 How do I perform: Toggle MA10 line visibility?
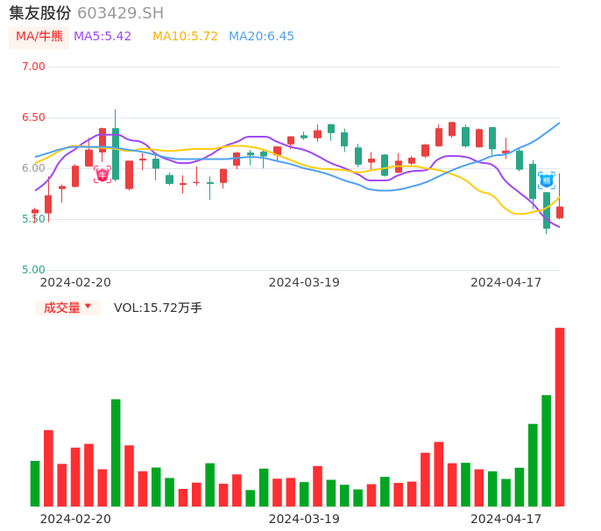pos(185,37)
